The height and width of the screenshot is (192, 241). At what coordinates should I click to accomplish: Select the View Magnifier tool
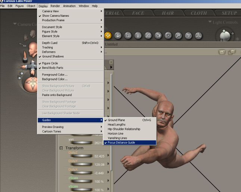178,35
